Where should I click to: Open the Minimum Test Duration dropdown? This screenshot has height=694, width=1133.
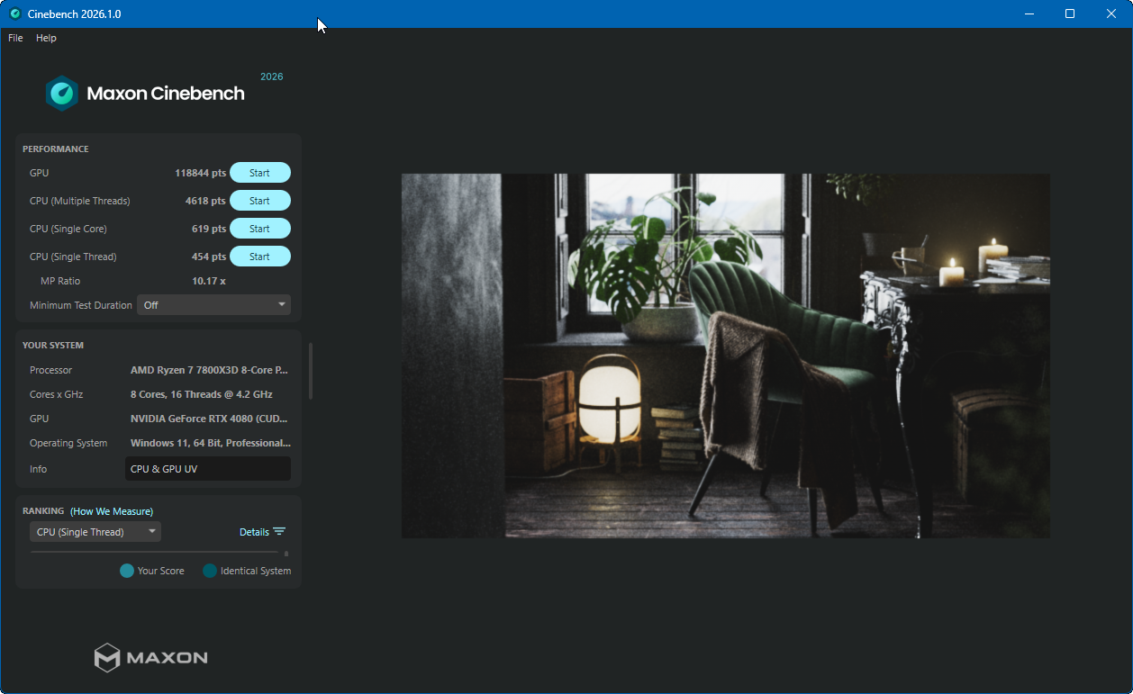pyautogui.click(x=213, y=305)
